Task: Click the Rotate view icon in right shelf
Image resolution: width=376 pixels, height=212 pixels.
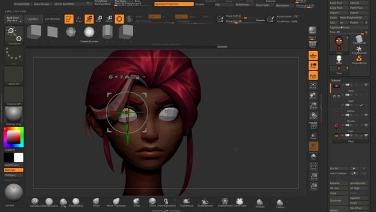Action: 313,116
